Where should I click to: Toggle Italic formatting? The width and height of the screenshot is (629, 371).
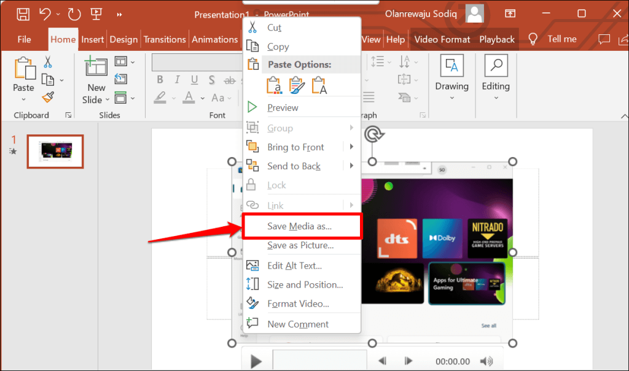point(177,80)
